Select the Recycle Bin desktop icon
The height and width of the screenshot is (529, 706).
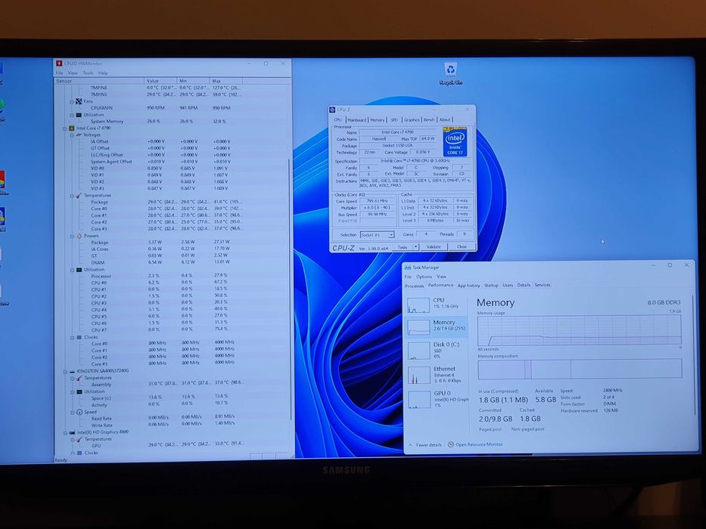451,73
